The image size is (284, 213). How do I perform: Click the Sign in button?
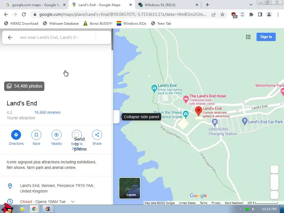(x=266, y=37)
